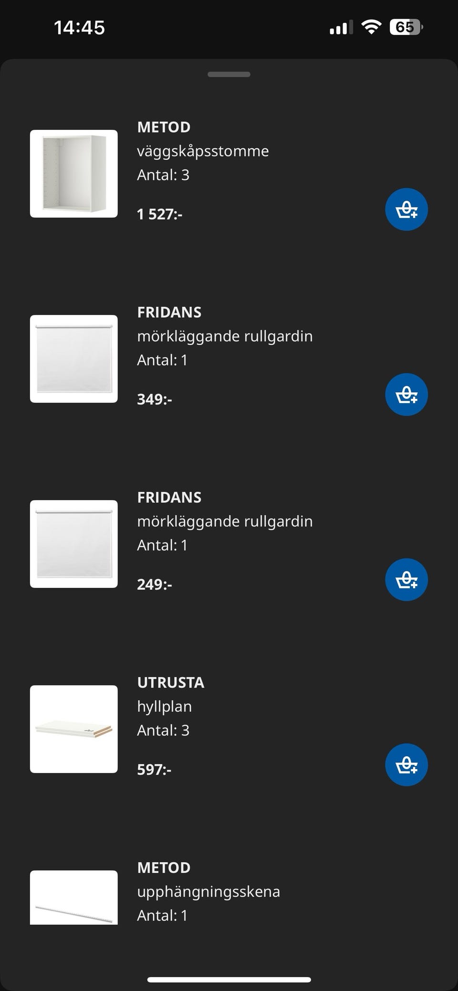
Task: Add the 249:- FRIDANS blind to cart
Action: (406, 580)
